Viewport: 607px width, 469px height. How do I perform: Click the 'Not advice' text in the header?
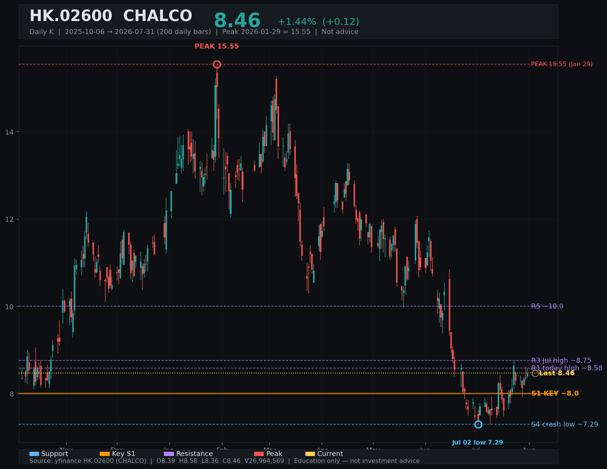[x=340, y=32]
